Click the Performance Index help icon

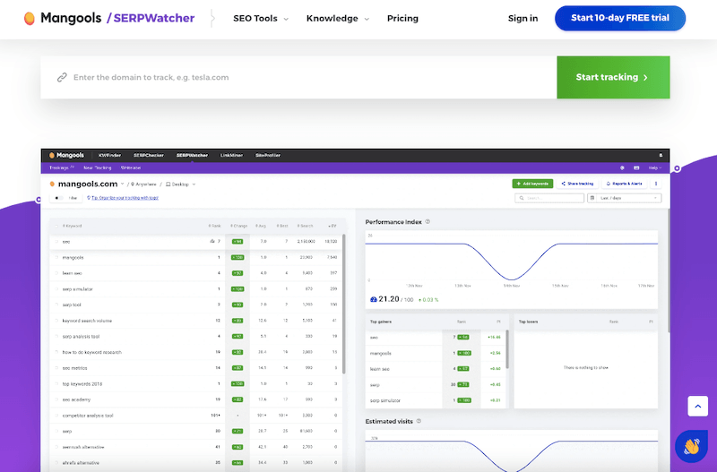click(428, 221)
